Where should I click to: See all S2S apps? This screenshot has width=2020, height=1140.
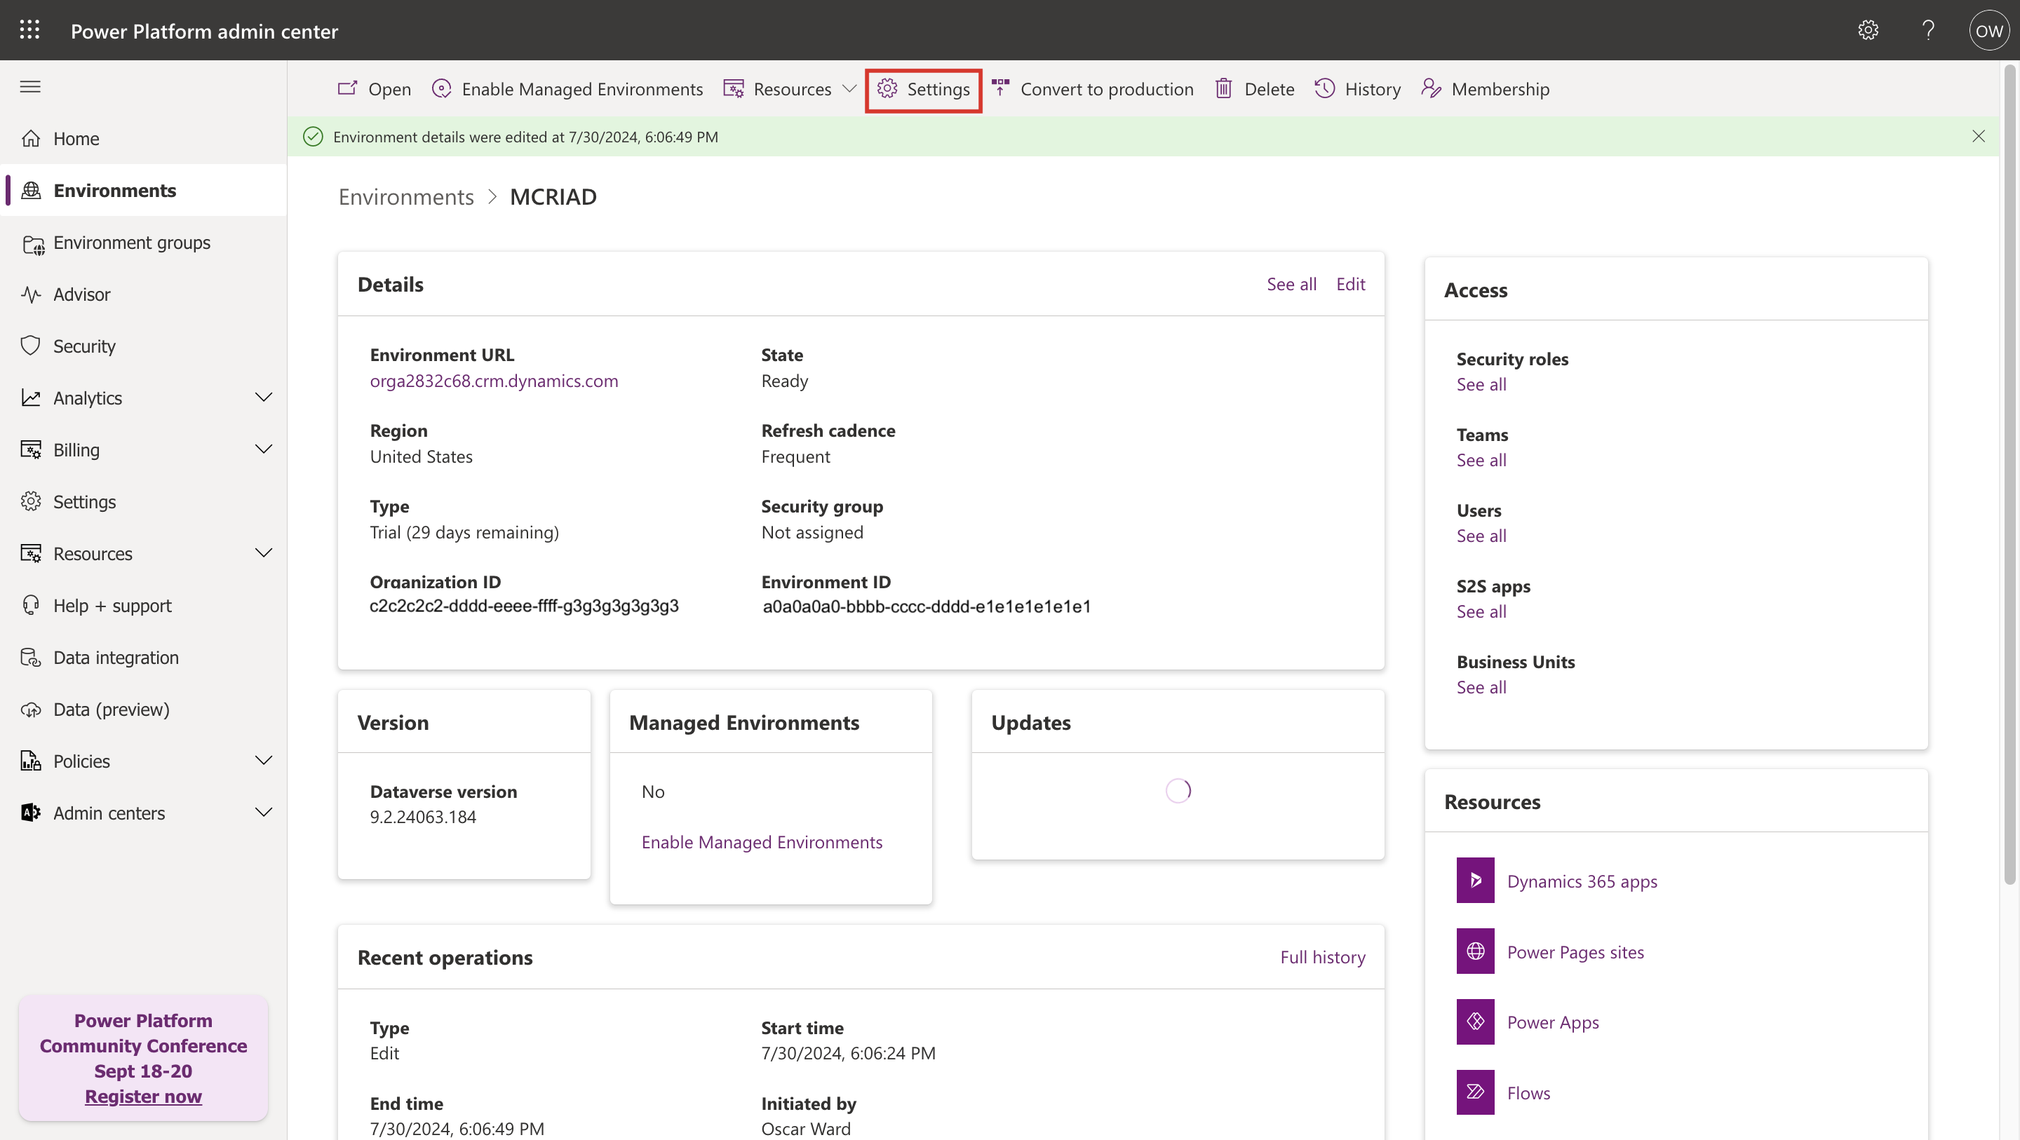[1481, 611]
